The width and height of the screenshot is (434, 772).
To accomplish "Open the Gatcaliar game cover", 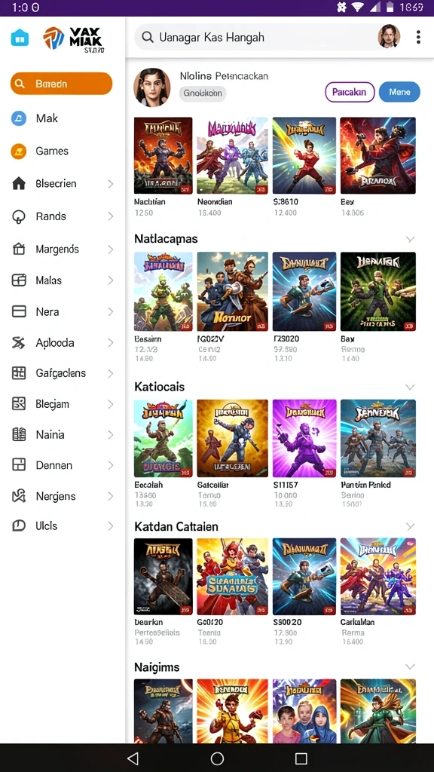I will 232,438.
